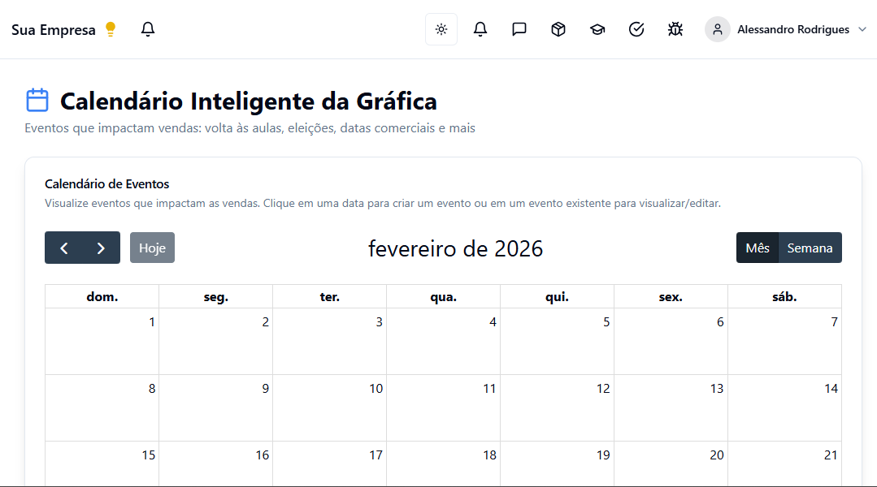
Task: Keep calendar in Mês view
Action: click(x=757, y=248)
